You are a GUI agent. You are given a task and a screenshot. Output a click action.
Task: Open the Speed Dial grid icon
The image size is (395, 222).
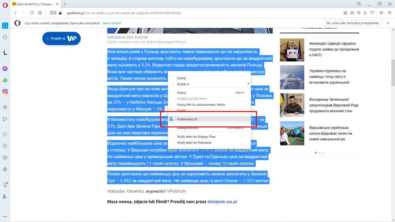[40, 13]
